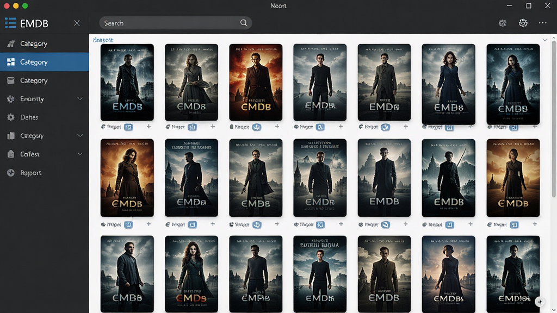The width and height of the screenshot is (557, 313).
Task: Open the second top-row poster of a woman in a coat
Action: tap(191, 83)
